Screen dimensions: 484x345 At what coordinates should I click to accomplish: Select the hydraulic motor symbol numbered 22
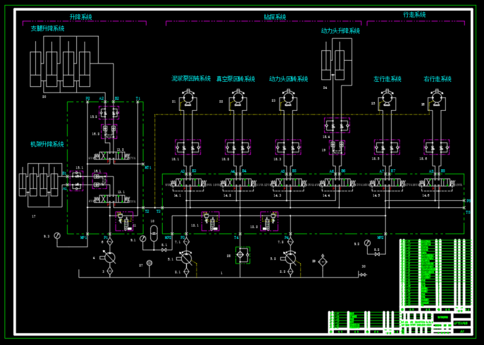237,98
